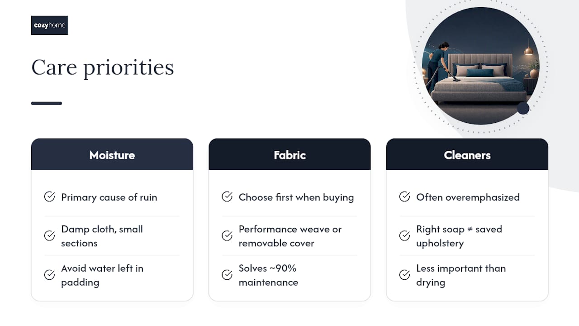Click the dark line under the title
Image resolution: width=579 pixels, height=326 pixels.
pyautogui.click(x=47, y=103)
